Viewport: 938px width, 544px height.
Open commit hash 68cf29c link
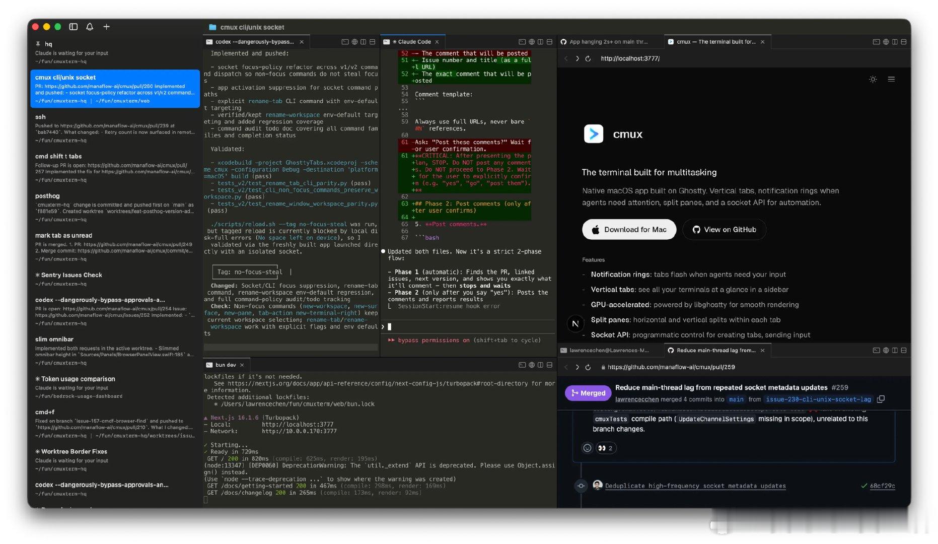(882, 486)
